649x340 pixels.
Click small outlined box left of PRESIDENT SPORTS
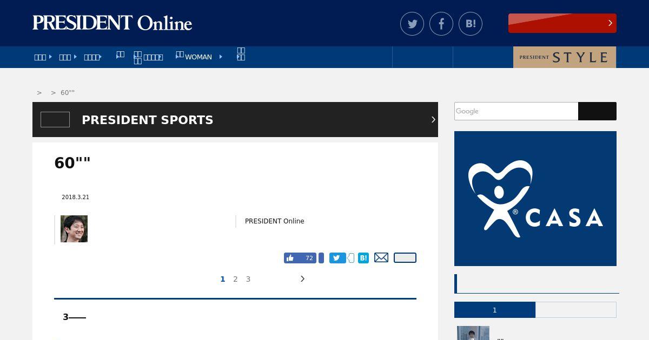pyautogui.click(x=55, y=119)
